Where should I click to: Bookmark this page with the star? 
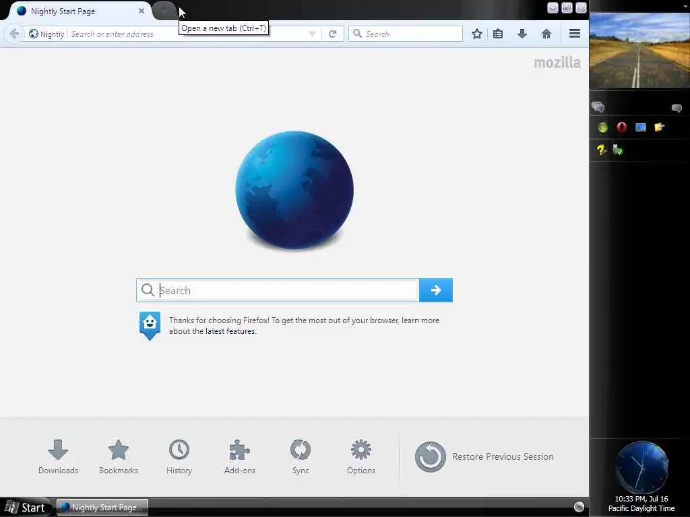point(477,34)
